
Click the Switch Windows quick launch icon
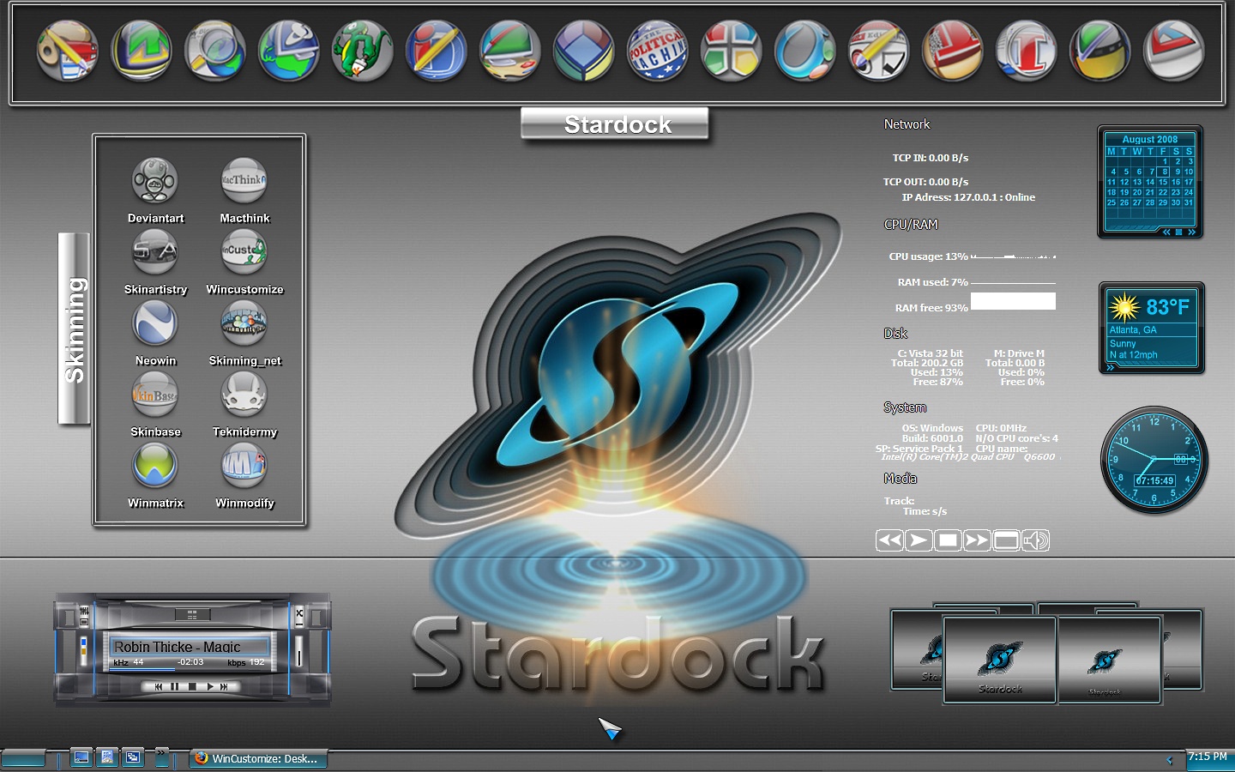click(133, 757)
